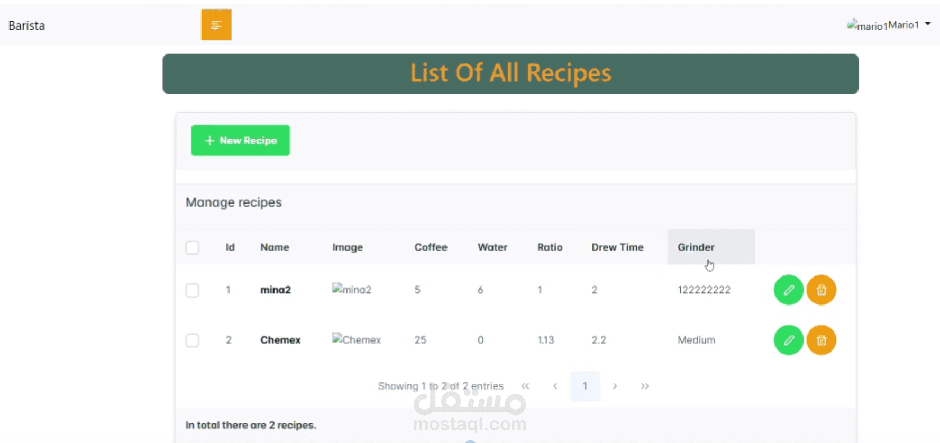
Task: Edit the Chemex recipe with pencil icon
Action: (788, 340)
